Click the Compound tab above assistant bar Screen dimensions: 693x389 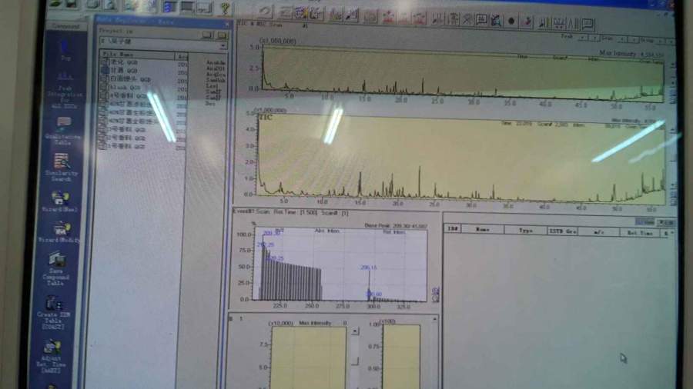pyautogui.click(x=65, y=26)
